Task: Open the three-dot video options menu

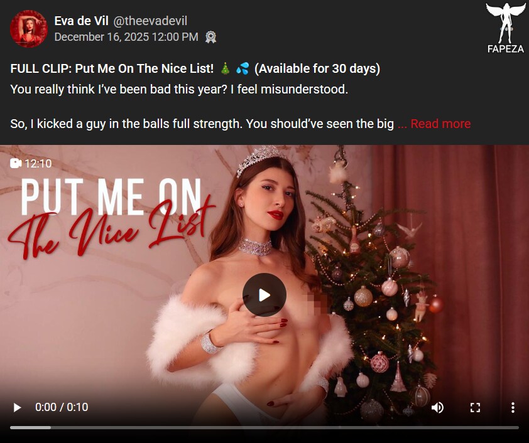Action: pyautogui.click(x=513, y=408)
